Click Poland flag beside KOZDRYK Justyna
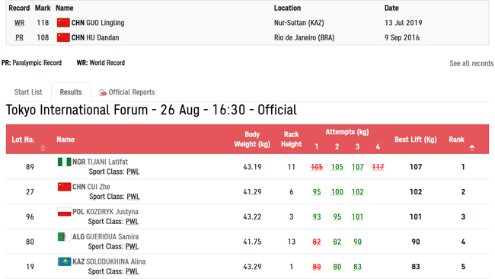 click(x=65, y=212)
